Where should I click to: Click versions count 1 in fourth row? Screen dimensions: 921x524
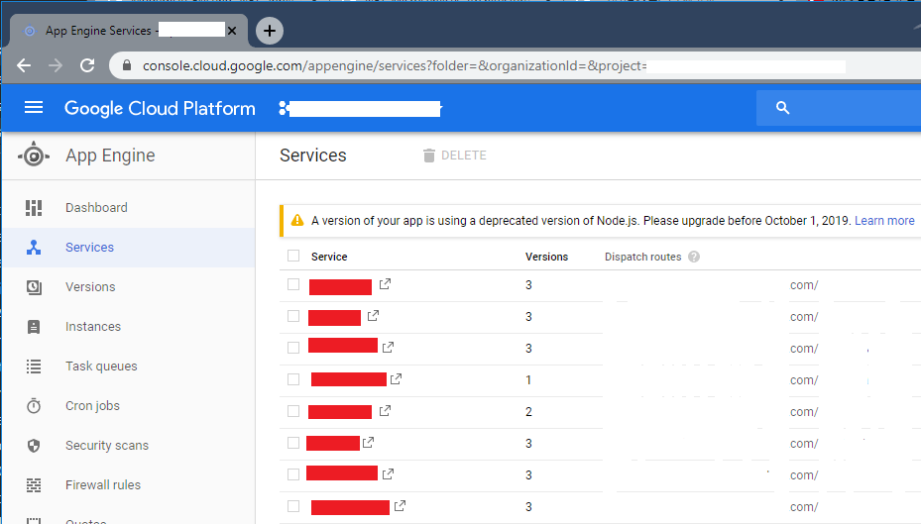pos(528,380)
